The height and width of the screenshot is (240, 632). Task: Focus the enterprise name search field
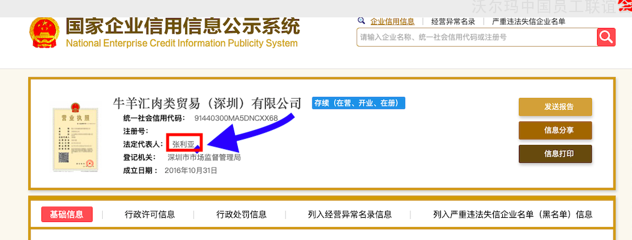coord(477,37)
